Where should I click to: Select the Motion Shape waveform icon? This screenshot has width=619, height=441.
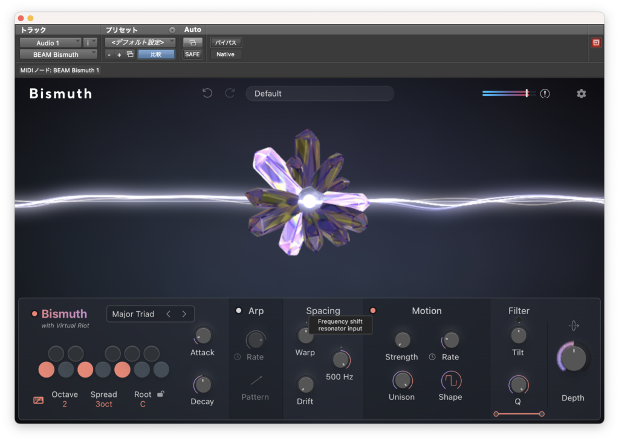coord(450,381)
